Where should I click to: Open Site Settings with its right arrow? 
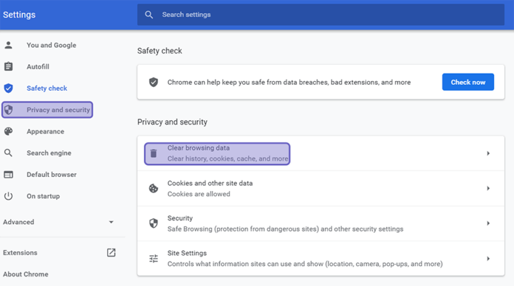point(488,259)
